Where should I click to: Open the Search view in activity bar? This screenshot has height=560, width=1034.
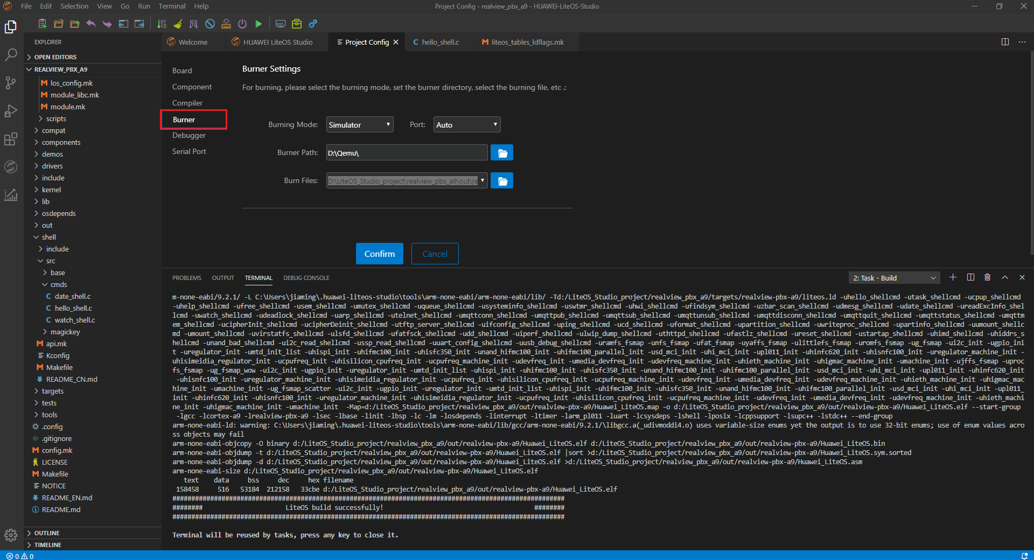(x=11, y=54)
